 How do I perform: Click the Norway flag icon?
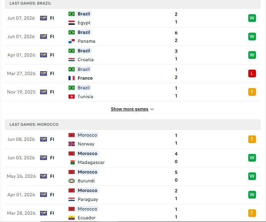72,144
